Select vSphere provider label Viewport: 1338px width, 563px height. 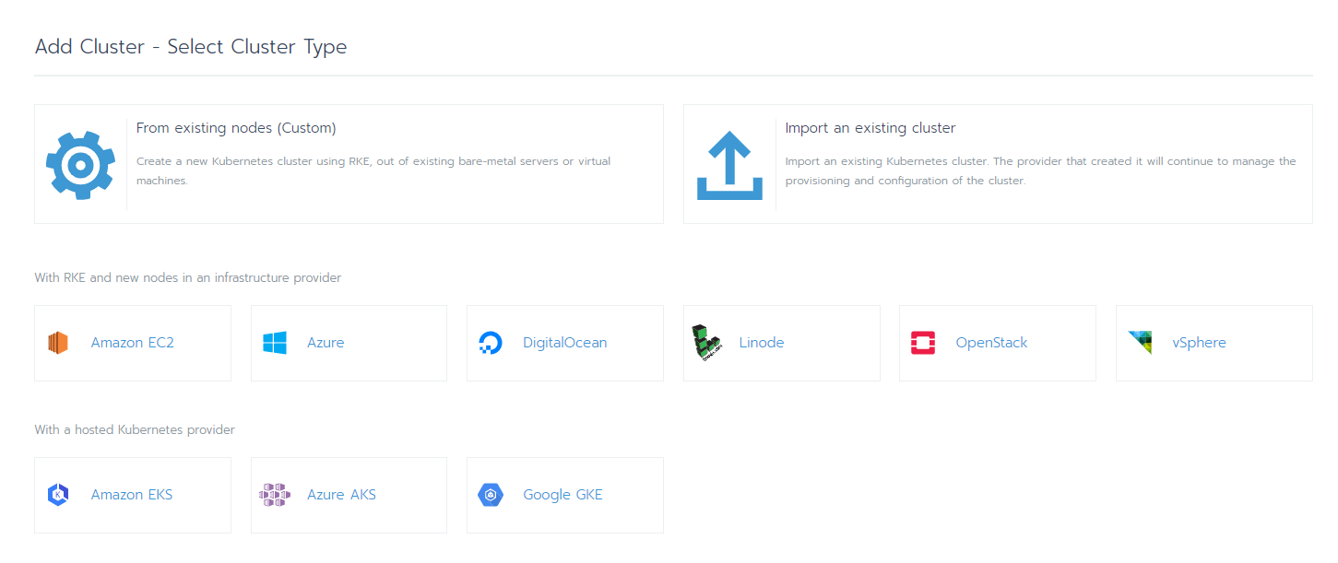pos(1200,343)
